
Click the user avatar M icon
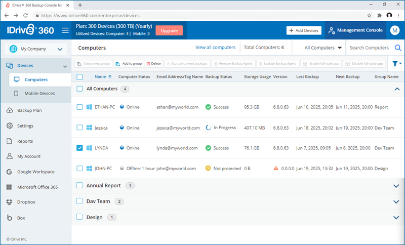coord(395,30)
